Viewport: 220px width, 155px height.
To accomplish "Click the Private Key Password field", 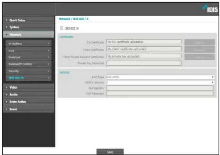I will pos(144,63).
